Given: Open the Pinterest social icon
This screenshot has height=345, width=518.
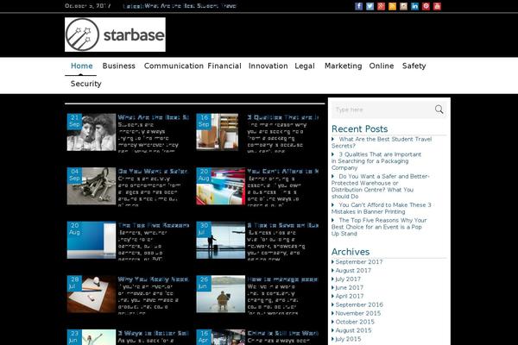Looking at the screenshot, I should [426, 6].
